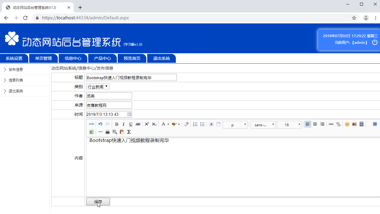Image resolution: width=380 pixels, height=214 pixels.
Task: Open 信息列表 in the left sidebar
Action: (16, 80)
